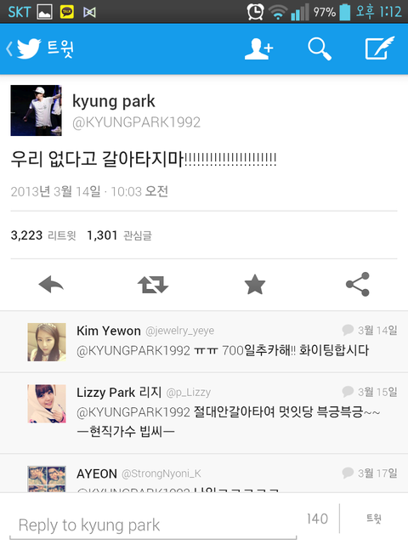Viewport: 408px width, 544px height.
Task: Tap the 트윗 send button
Action: pos(374,518)
